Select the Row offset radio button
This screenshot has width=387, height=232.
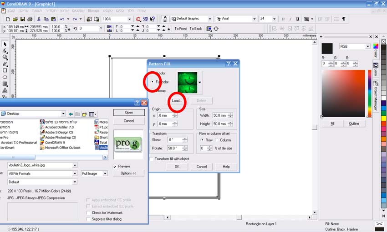pos(202,140)
